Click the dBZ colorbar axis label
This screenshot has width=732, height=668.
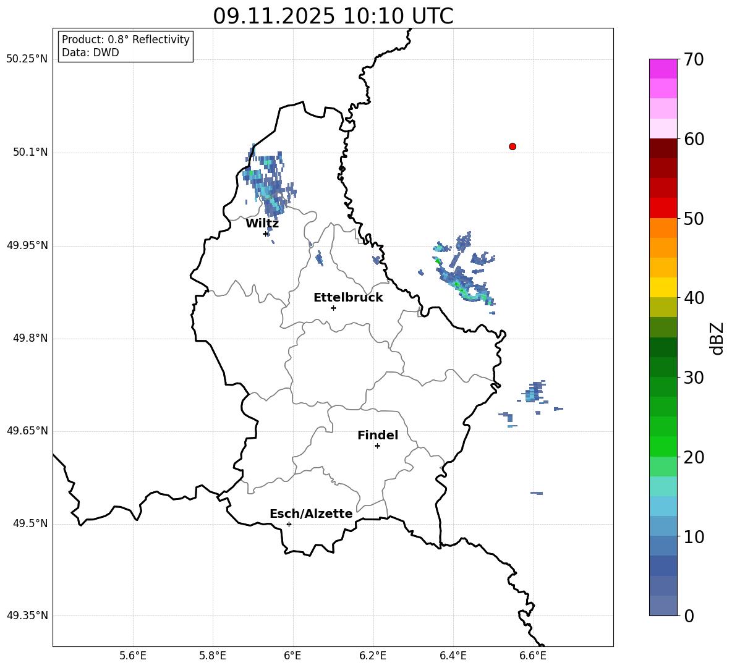[x=718, y=338]
